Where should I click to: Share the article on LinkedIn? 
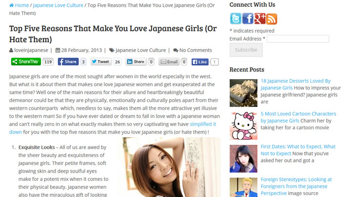click(x=136, y=62)
